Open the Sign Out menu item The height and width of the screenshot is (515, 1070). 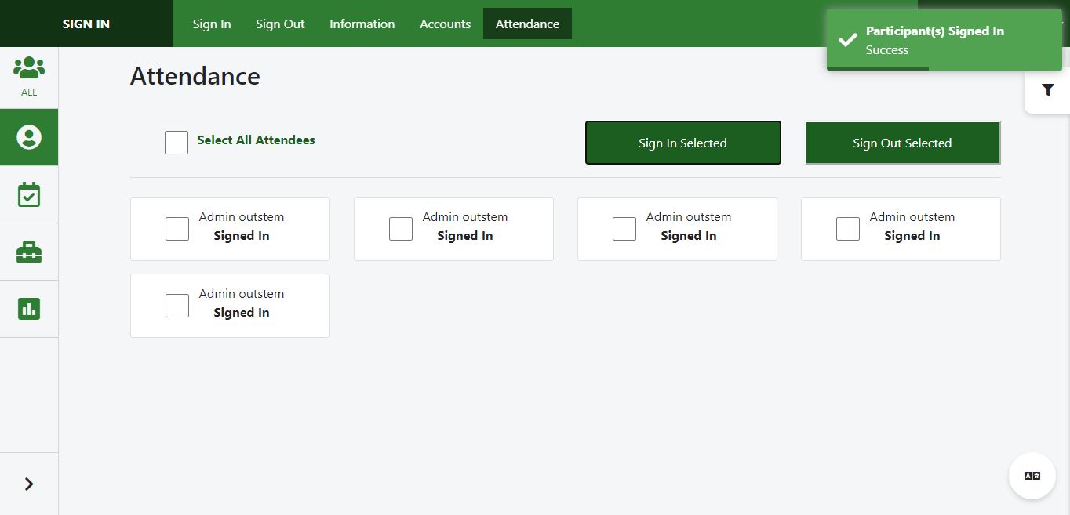(280, 24)
